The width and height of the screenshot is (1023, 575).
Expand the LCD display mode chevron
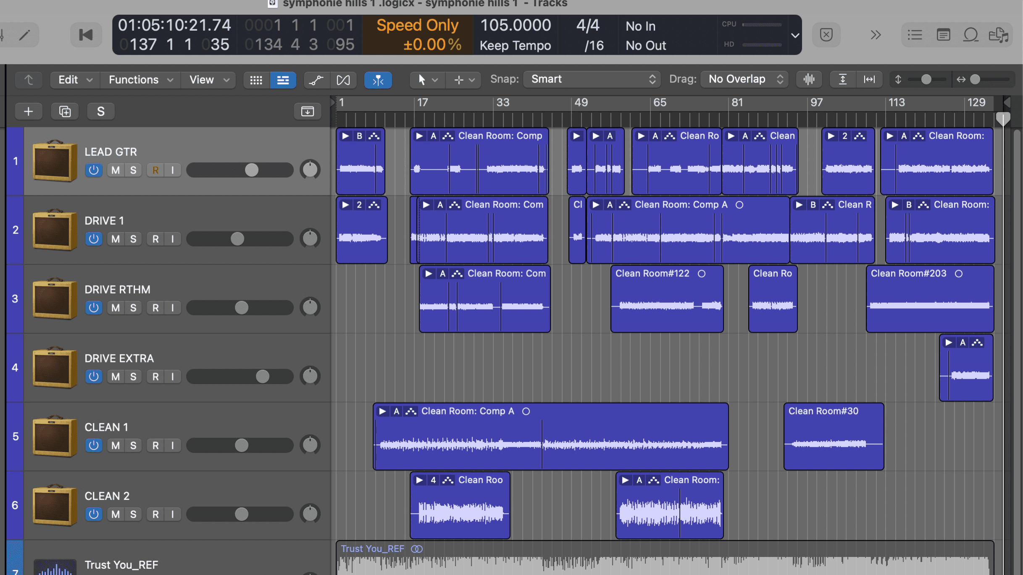(x=795, y=36)
